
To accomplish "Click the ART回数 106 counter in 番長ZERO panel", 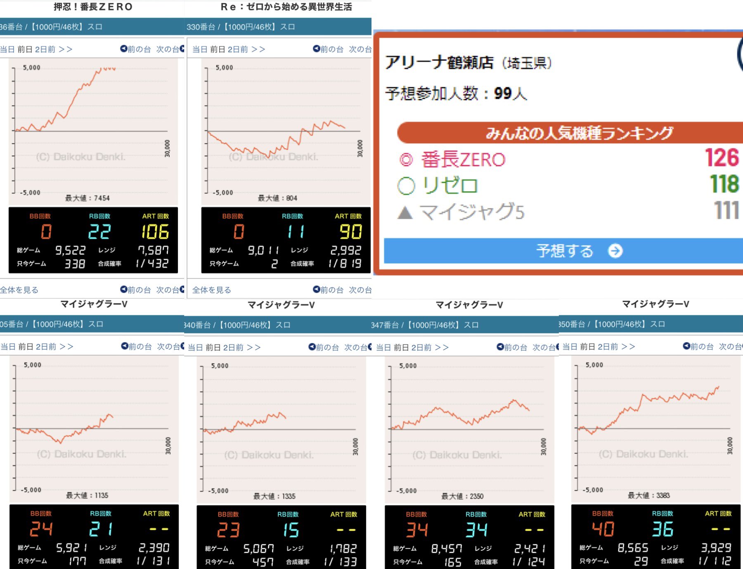I will click(x=155, y=232).
